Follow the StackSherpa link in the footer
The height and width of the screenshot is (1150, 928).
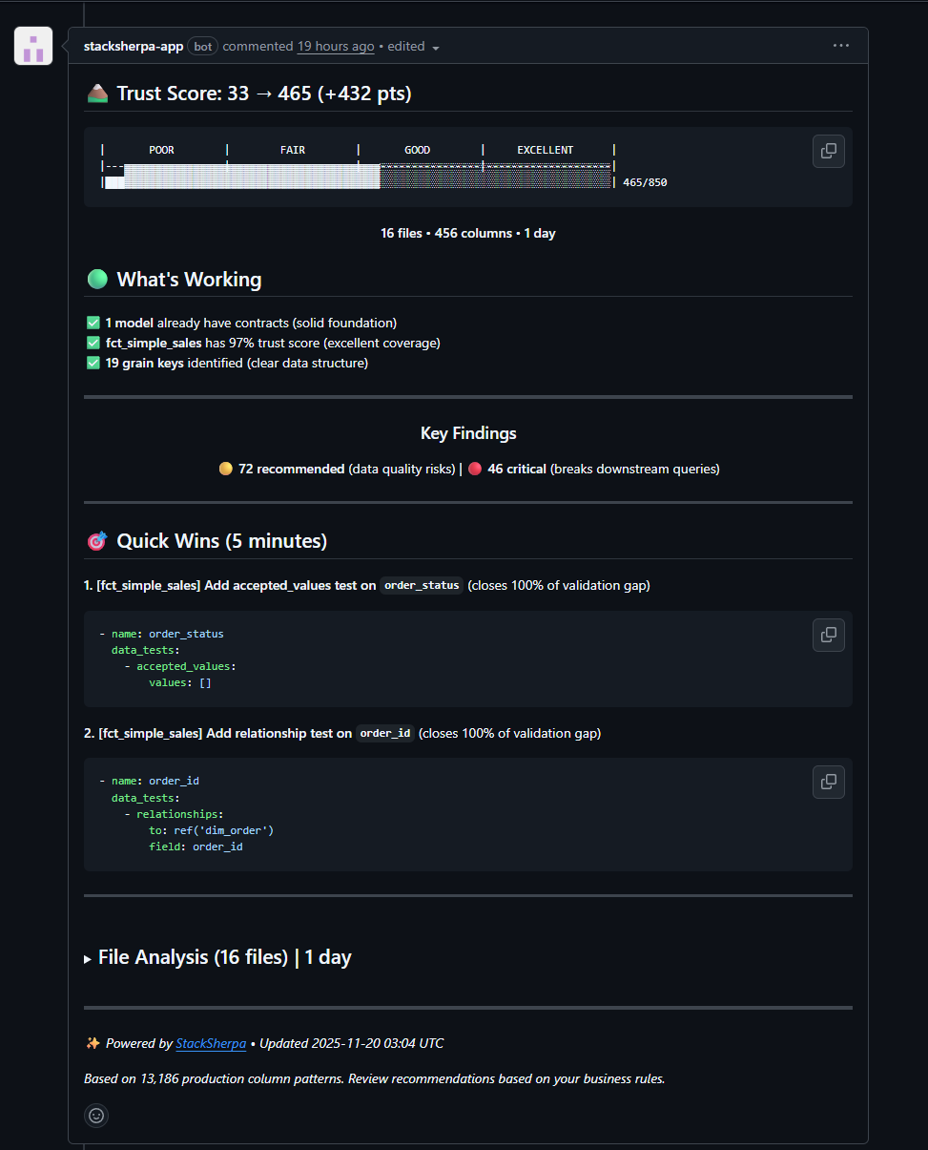click(x=211, y=1044)
